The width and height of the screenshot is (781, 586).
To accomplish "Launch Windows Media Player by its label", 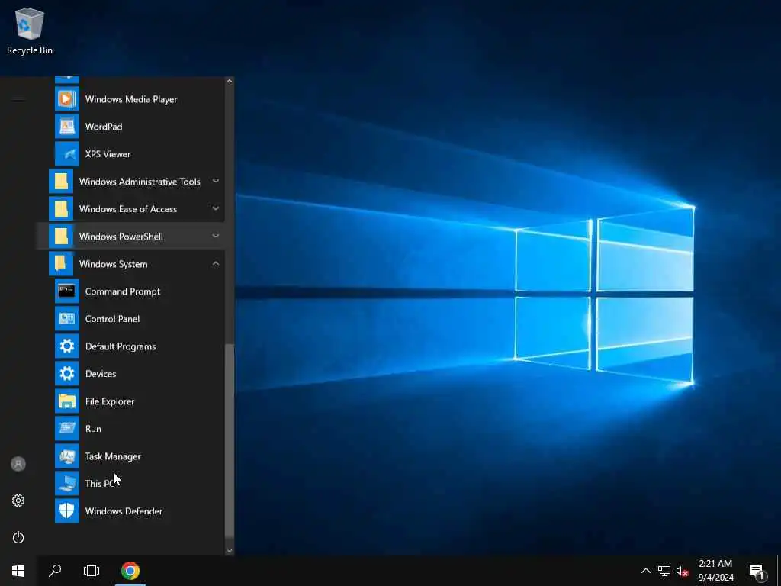I will tap(131, 99).
